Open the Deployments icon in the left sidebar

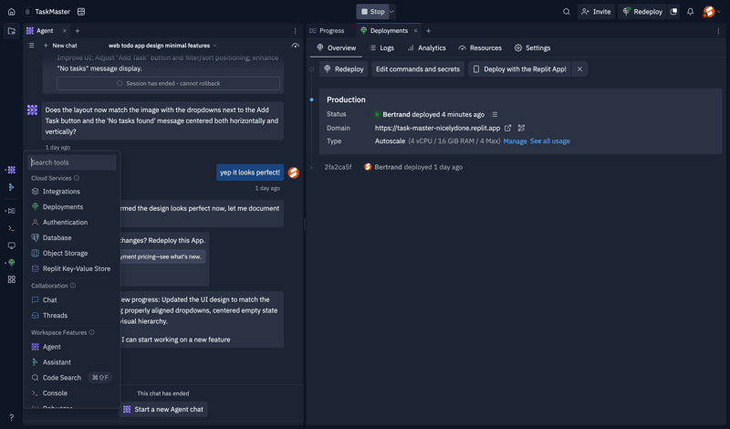click(x=12, y=263)
